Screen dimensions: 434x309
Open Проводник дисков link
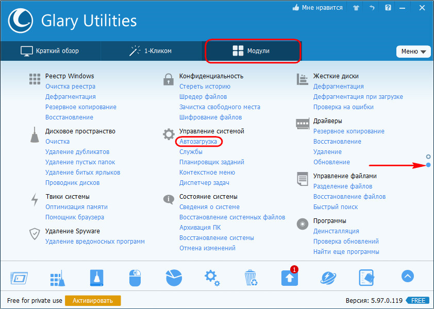[x=72, y=183]
